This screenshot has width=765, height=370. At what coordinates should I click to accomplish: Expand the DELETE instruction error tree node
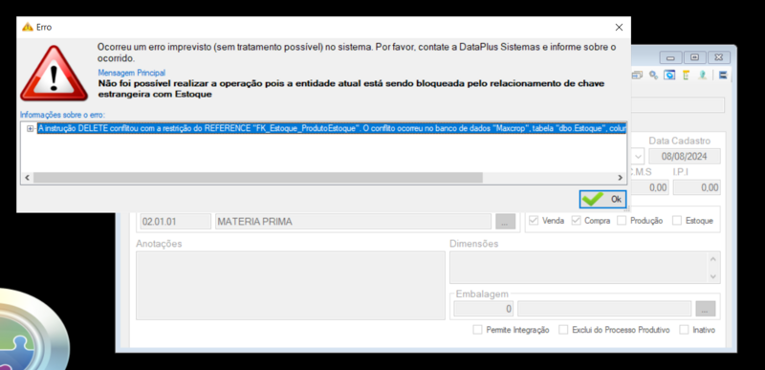[30, 128]
